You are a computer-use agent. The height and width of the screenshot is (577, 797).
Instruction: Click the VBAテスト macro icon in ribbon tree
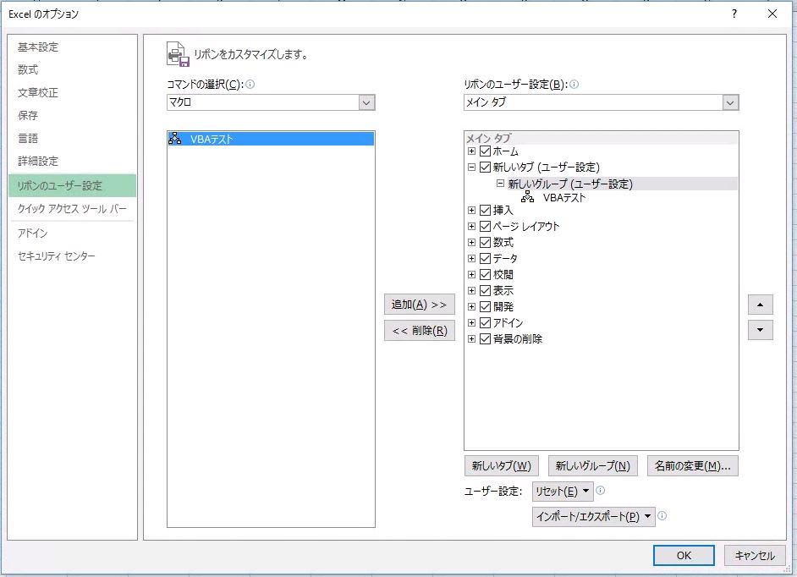click(x=528, y=197)
